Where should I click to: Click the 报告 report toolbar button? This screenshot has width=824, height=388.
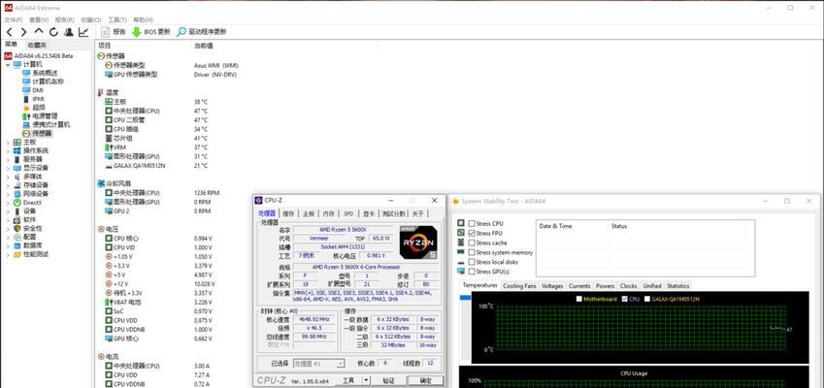tap(114, 32)
